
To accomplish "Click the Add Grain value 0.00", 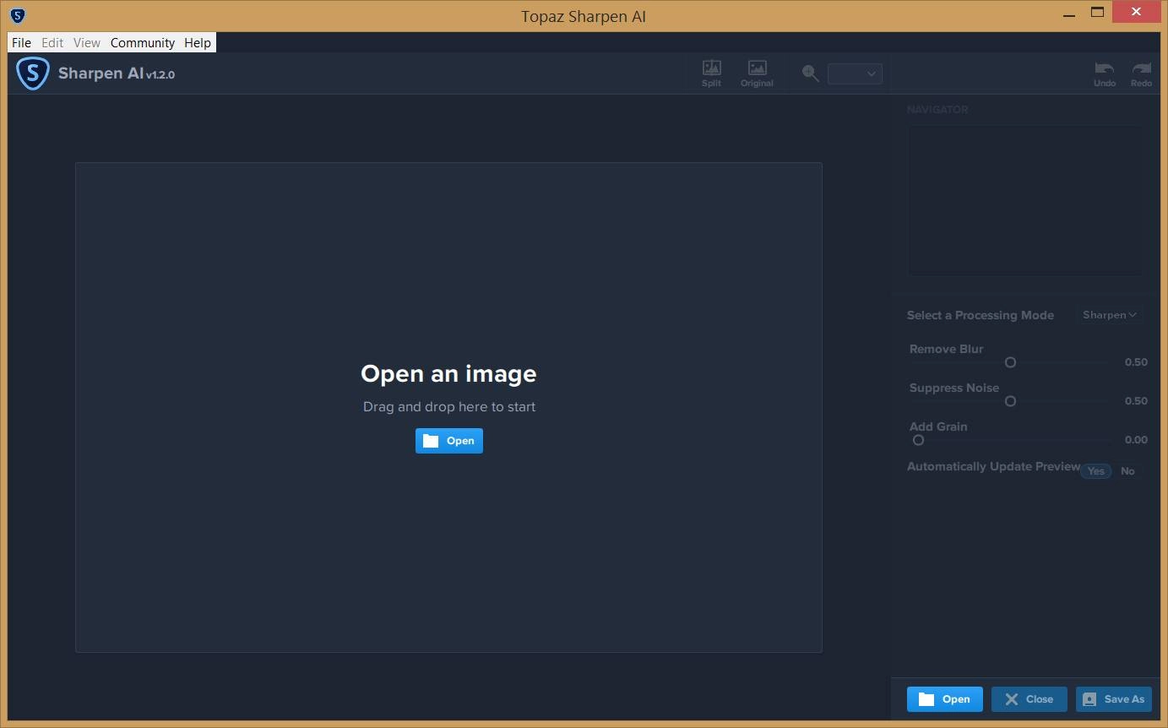I will [1136, 440].
